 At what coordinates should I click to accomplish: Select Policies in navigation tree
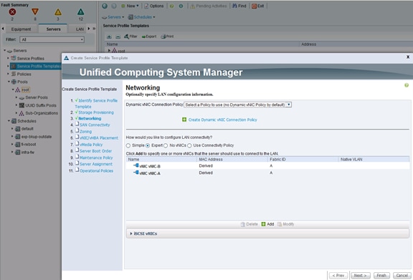tap(24, 74)
